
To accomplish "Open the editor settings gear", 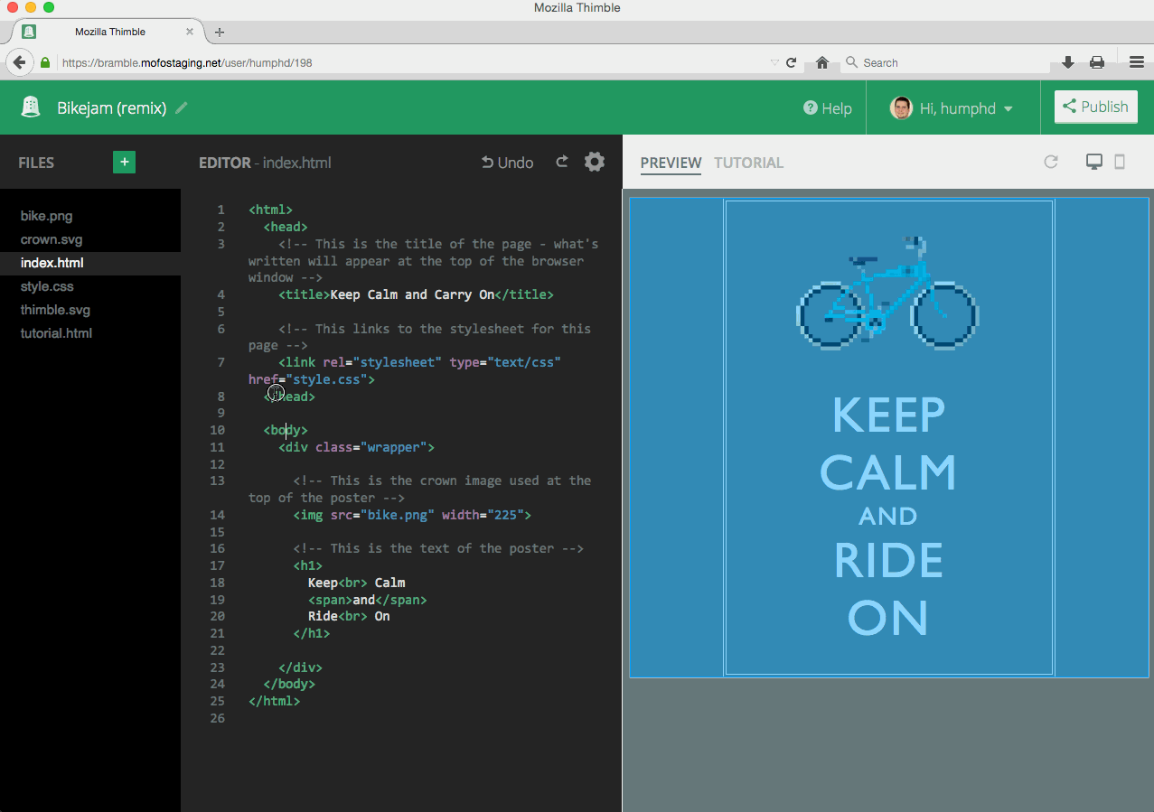I will 594,163.
